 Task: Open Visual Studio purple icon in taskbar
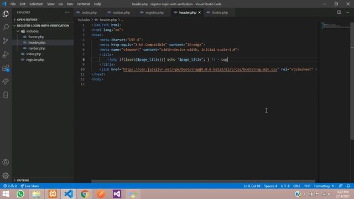click(x=117, y=194)
